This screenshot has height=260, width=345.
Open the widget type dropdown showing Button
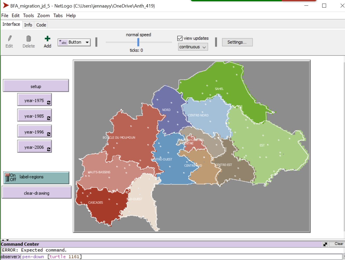click(x=87, y=42)
